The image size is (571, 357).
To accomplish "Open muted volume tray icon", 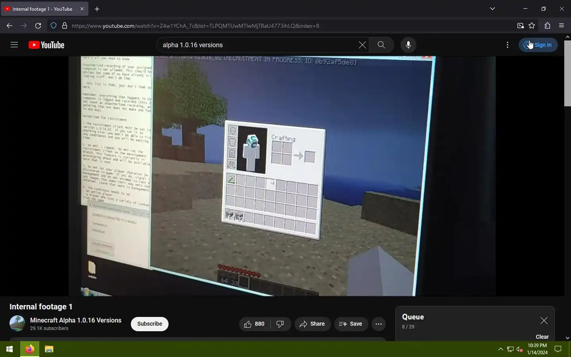I will 520,349.
